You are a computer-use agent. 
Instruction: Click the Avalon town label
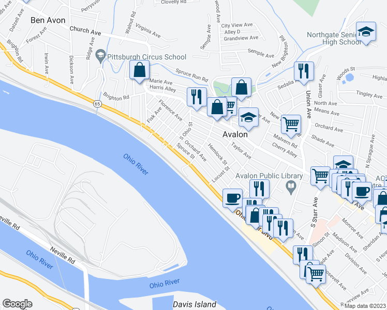(x=235, y=134)
